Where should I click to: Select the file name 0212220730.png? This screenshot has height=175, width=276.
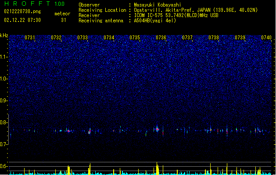click(22, 12)
